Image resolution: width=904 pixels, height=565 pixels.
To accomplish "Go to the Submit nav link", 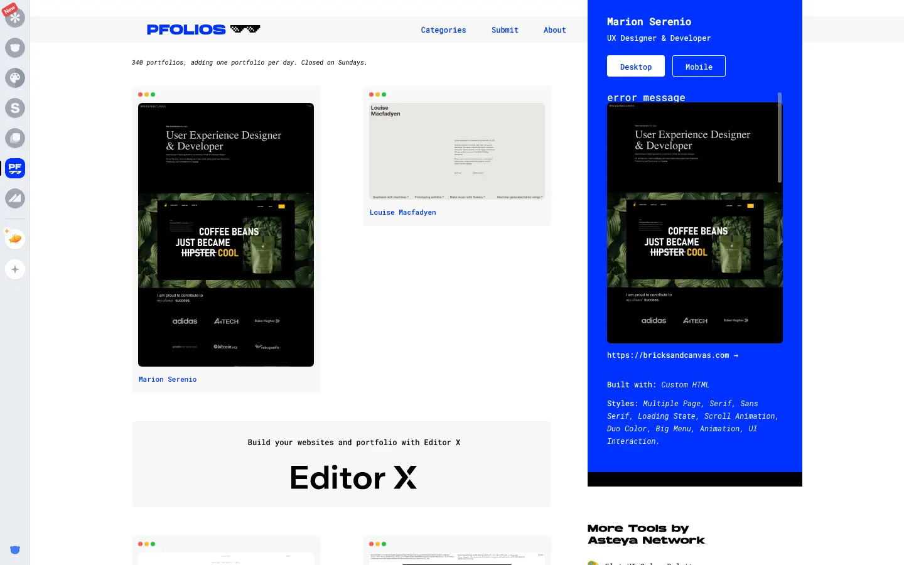I will [505, 30].
